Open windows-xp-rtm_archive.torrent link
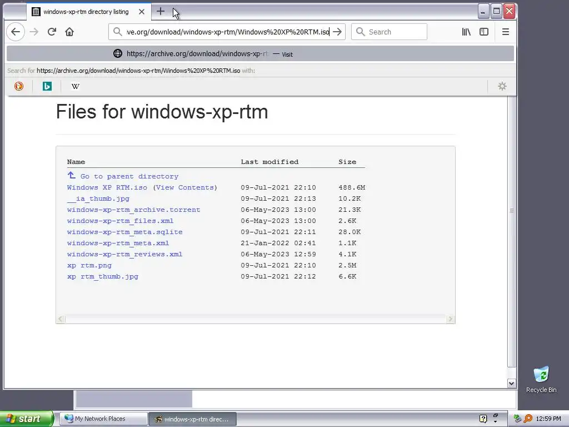This screenshot has width=569, height=427. 133,210
